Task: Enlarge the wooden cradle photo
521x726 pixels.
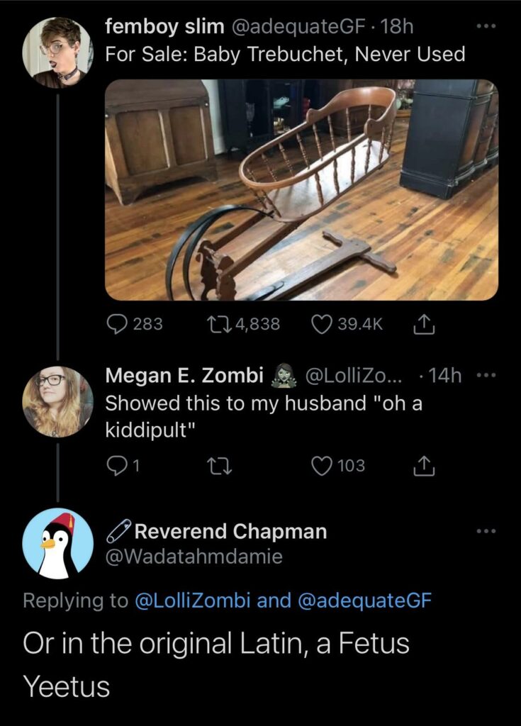Action: pyautogui.click(x=301, y=189)
